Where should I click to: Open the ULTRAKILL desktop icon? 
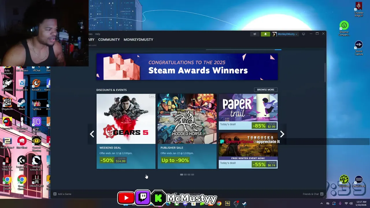pos(7,85)
